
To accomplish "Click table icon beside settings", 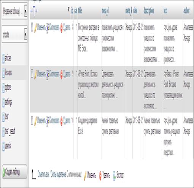I will [x=3, y=102].
